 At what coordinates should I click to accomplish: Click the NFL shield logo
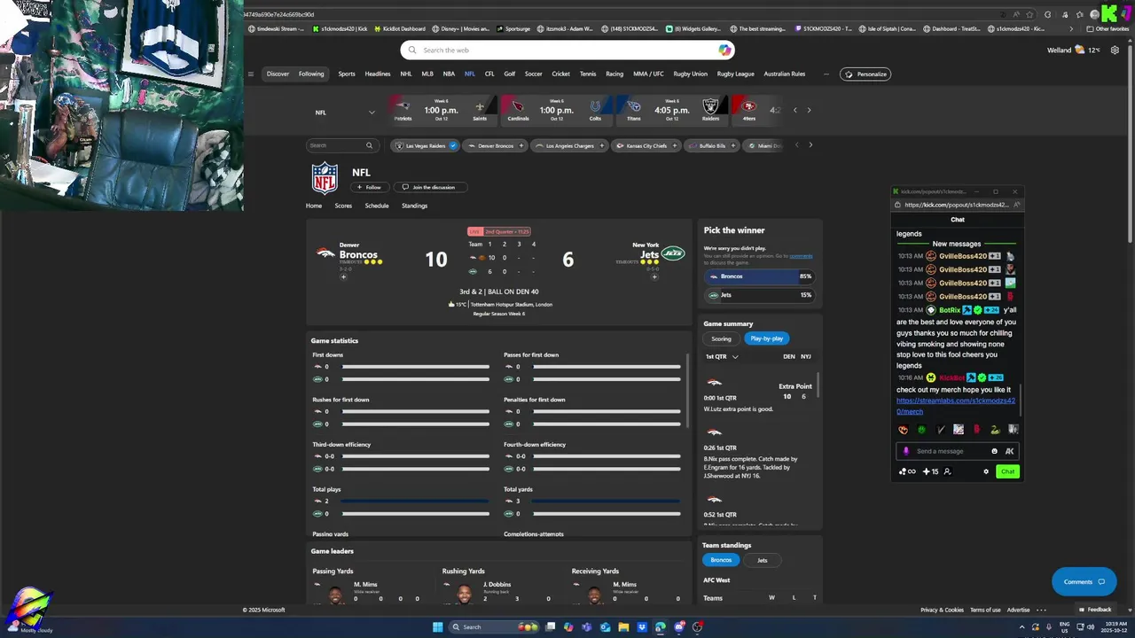click(x=325, y=179)
